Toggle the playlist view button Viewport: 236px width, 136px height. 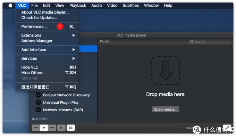(71, 128)
